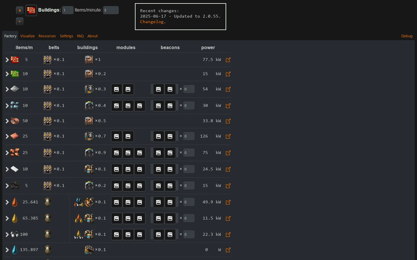417x260 pixels.
Task: Edit the Buildings count input field
Action: [x=67, y=10]
